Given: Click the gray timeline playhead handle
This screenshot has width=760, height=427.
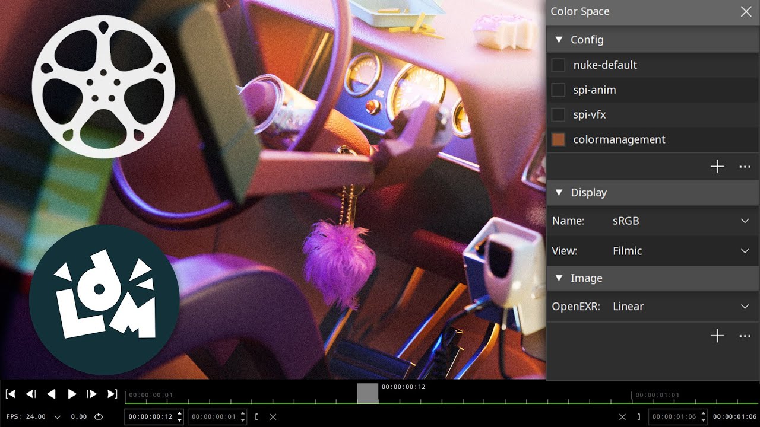Looking at the screenshot, I should [x=368, y=393].
